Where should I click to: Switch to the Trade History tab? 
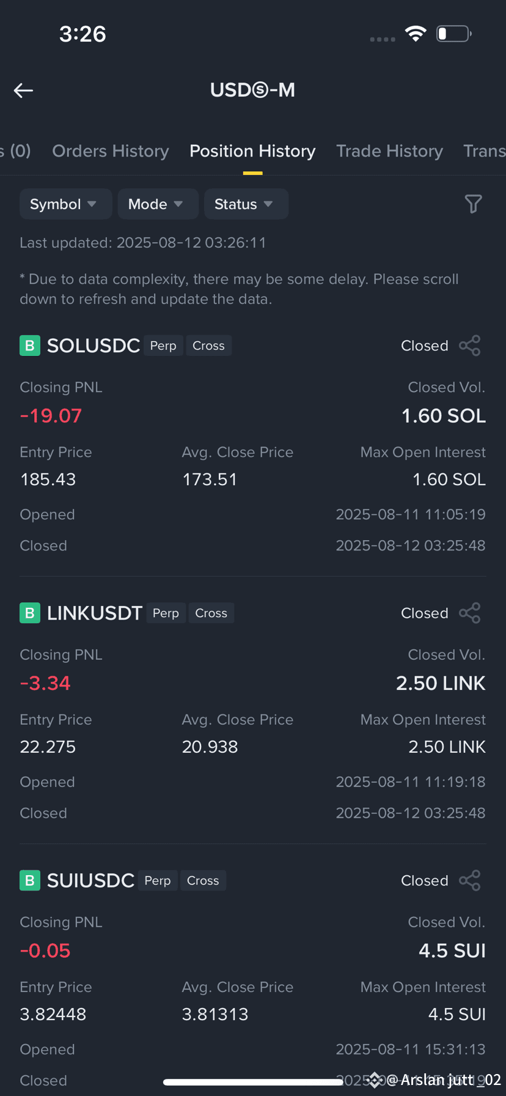(x=389, y=151)
